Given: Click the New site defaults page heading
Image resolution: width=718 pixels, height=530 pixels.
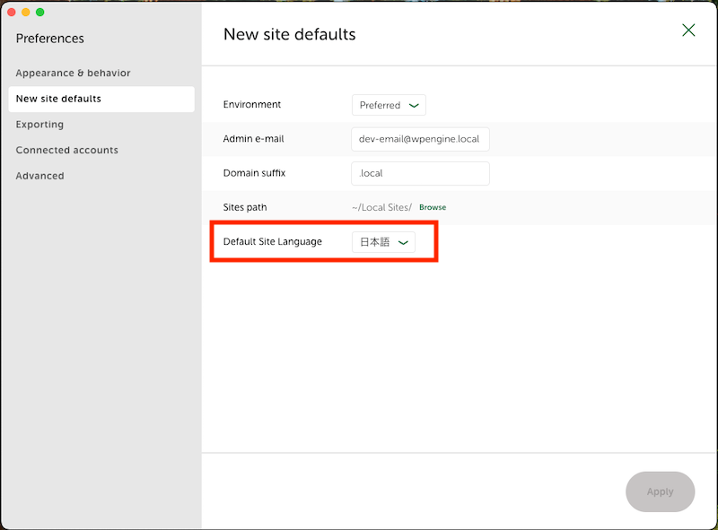Looking at the screenshot, I should point(289,35).
